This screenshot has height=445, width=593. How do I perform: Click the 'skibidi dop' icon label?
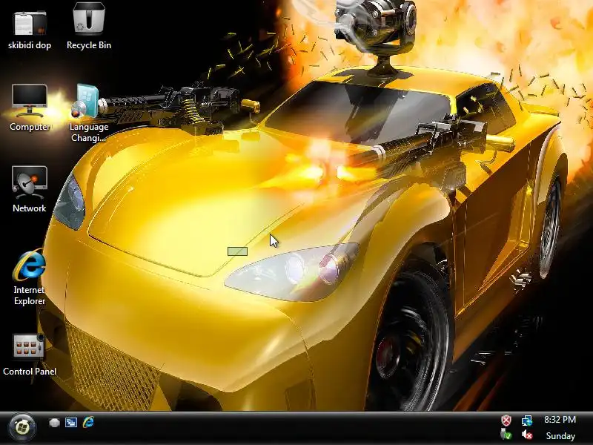coord(30,45)
